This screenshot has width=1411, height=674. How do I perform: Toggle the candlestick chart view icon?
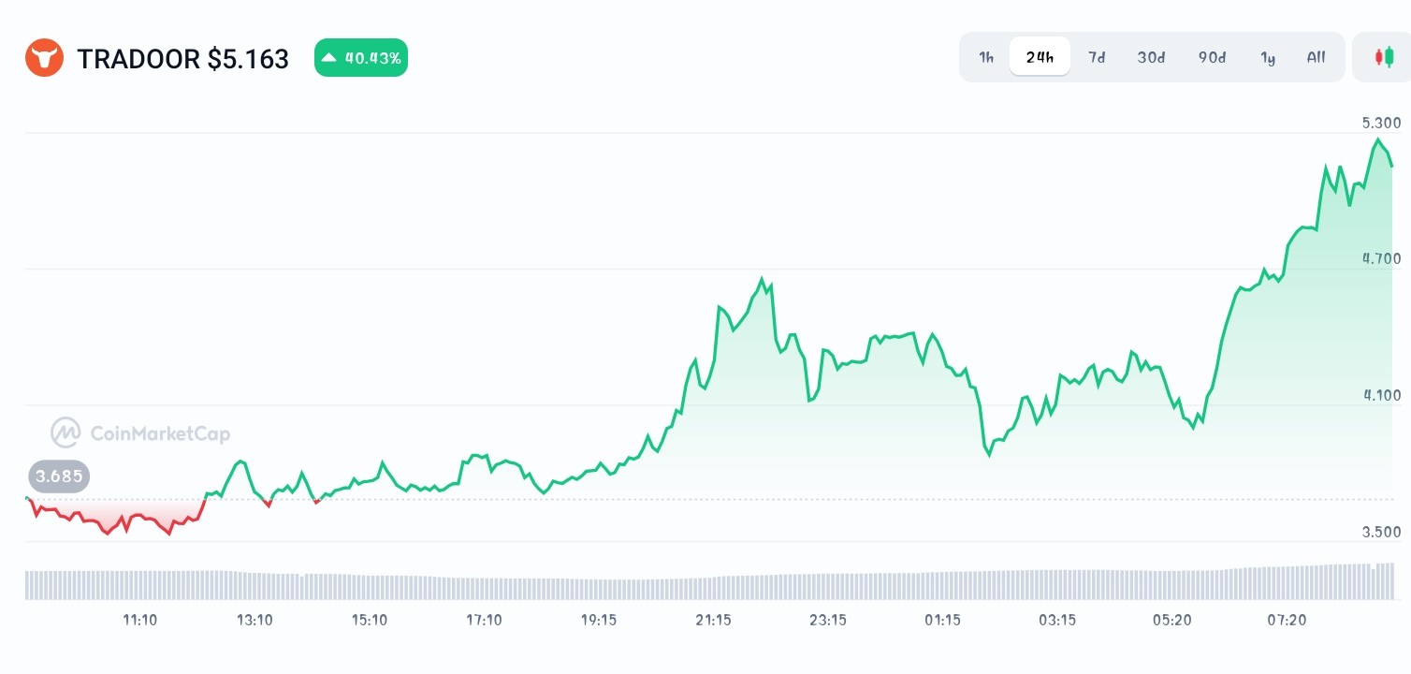(x=1384, y=57)
